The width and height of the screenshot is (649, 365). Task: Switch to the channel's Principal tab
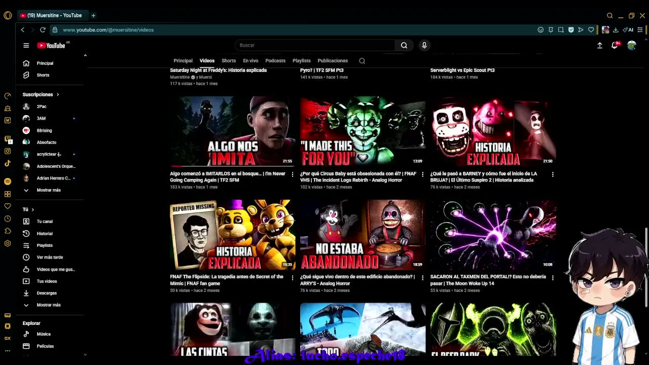pos(183,61)
